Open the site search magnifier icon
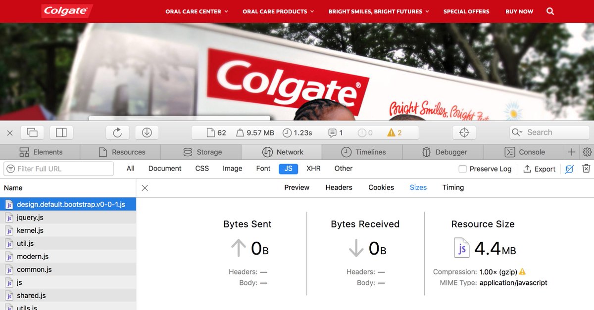Viewport: 594px width, 310px height. coord(550,11)
